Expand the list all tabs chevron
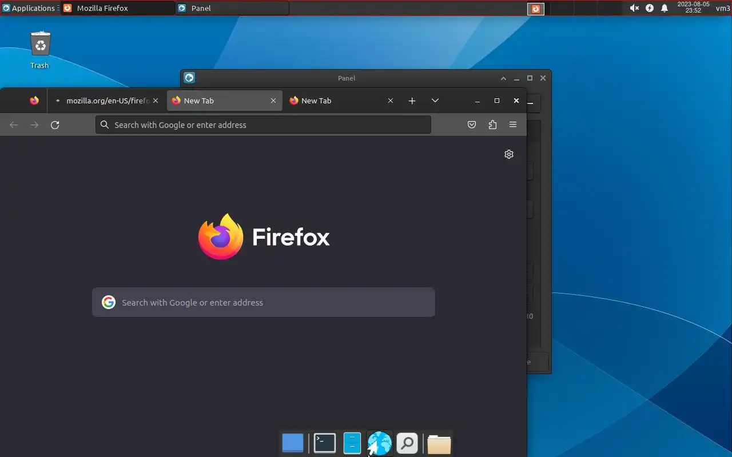 click(x=435, y=101)
